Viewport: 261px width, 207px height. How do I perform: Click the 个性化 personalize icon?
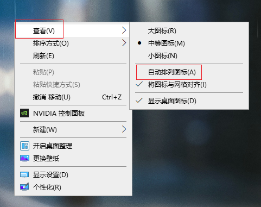click(24, 187)
